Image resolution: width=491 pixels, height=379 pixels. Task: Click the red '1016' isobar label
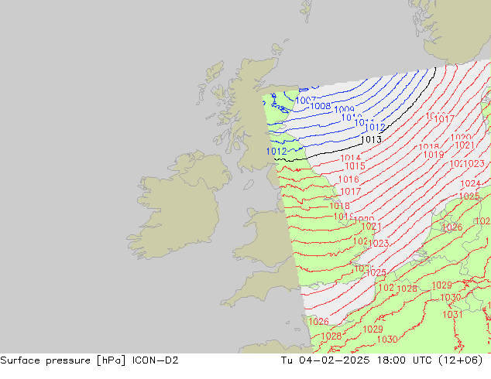click(349, 179)
